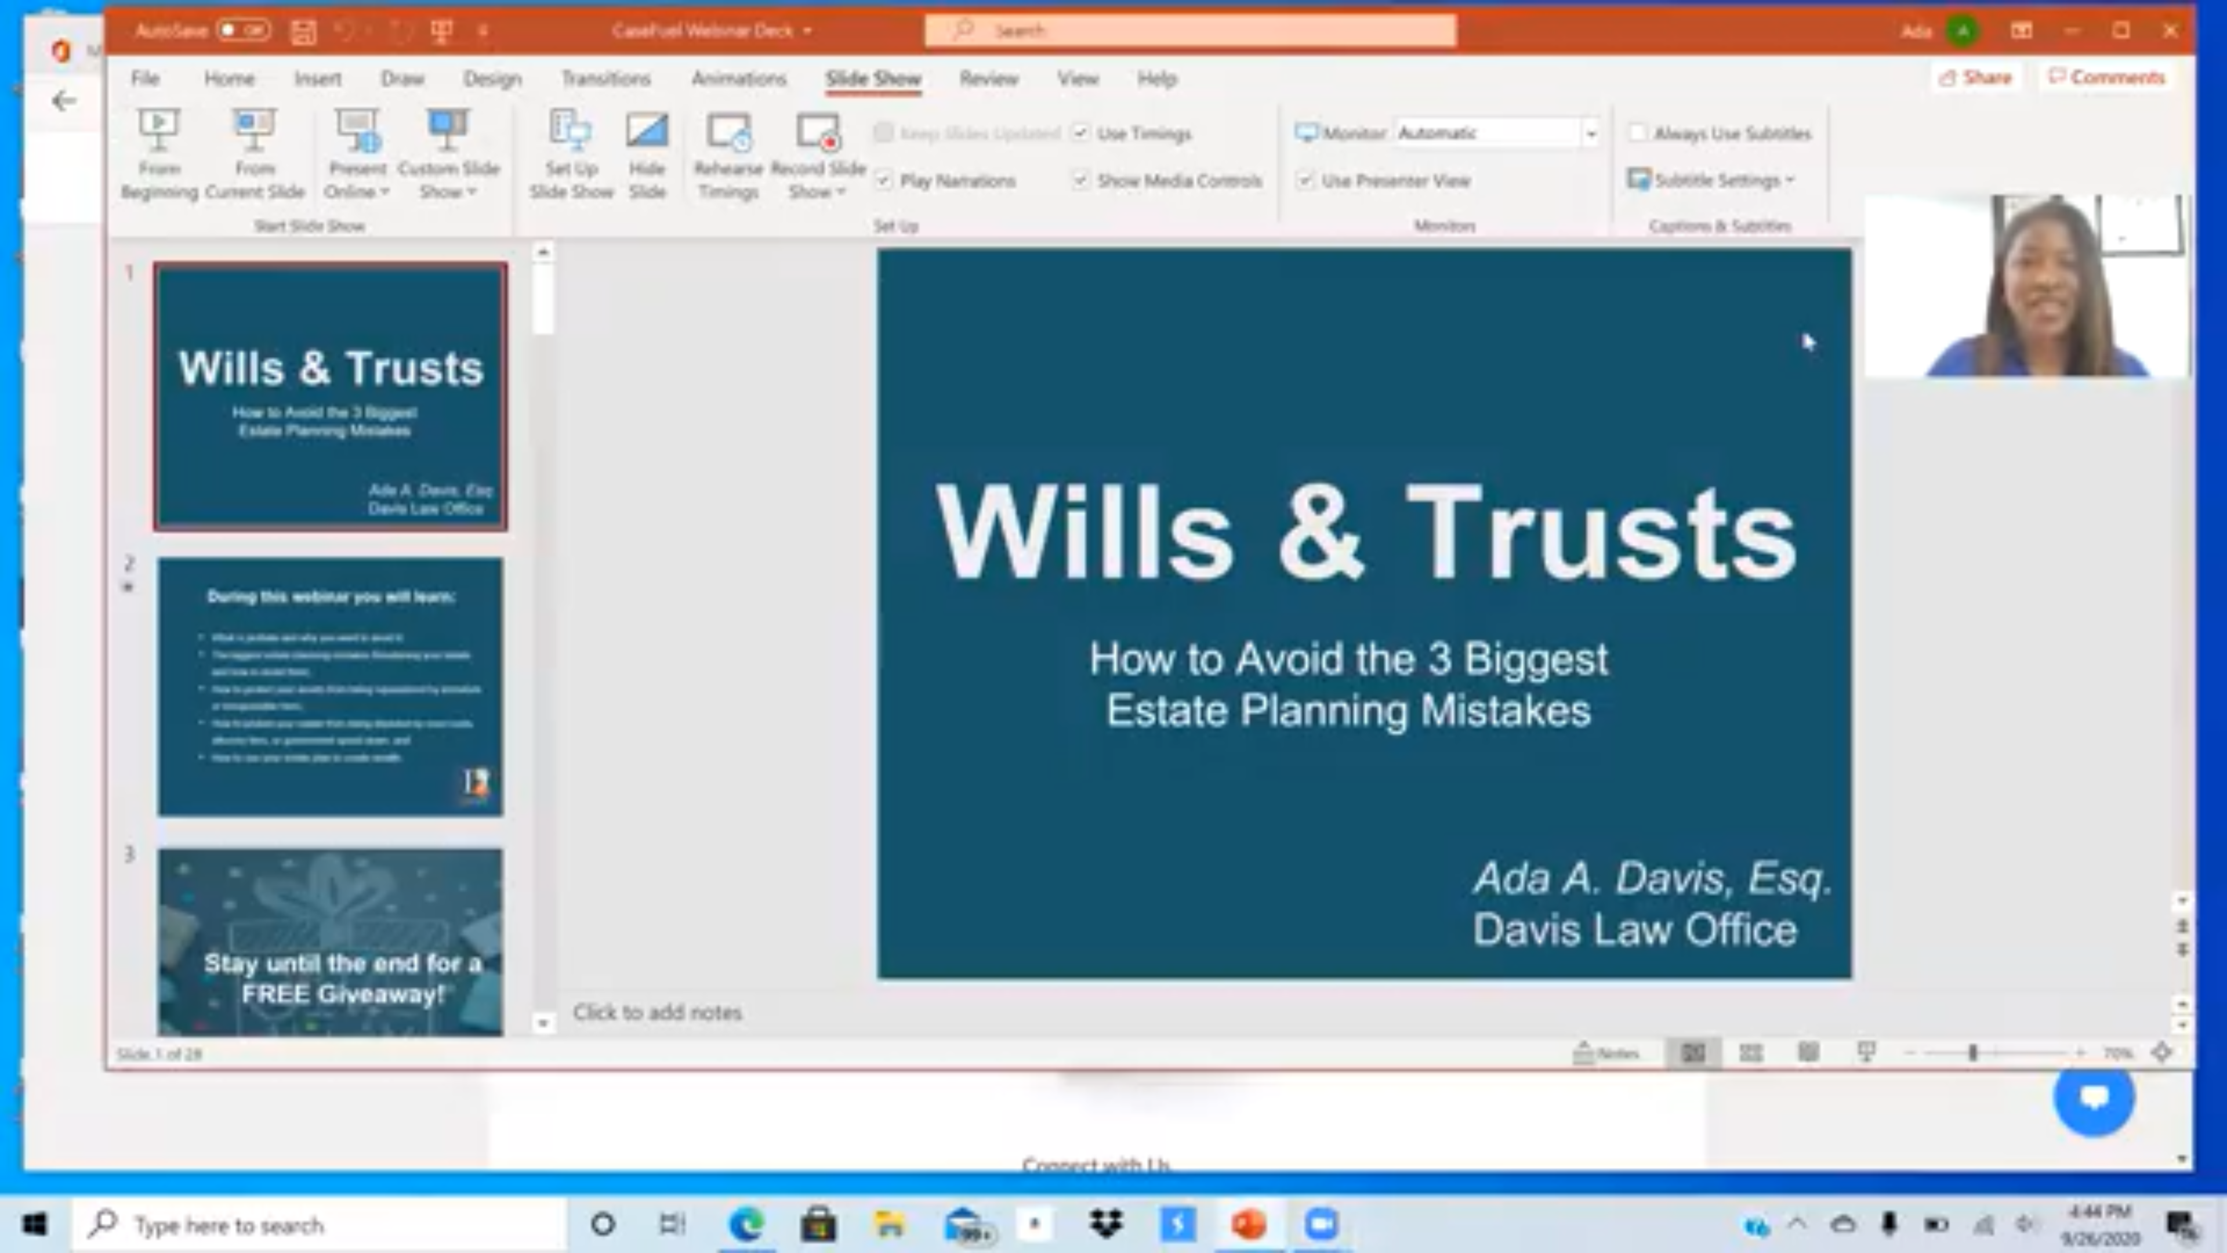This screenshot has width=2227, height=1253.
Task: Open the Transitions tab
Action: (605, 79)
